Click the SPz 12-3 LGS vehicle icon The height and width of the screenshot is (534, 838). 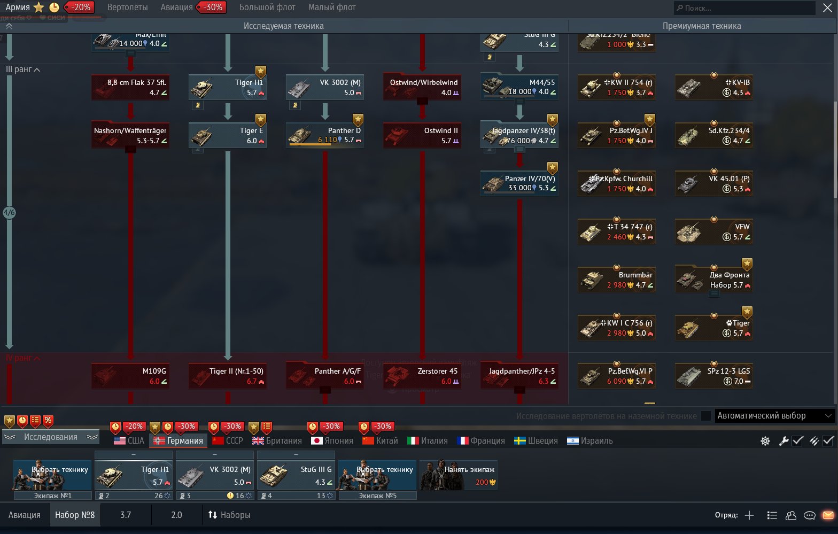[689, 376]
